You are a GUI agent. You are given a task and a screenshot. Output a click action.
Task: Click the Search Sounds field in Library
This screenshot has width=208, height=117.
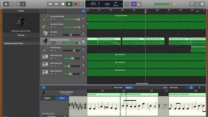21,39
